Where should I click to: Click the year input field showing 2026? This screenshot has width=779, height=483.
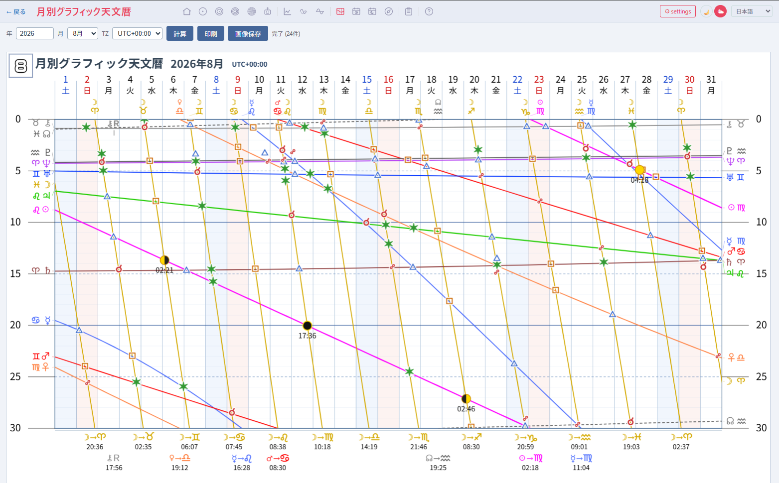pyautogui.click(x=35, y=33)
